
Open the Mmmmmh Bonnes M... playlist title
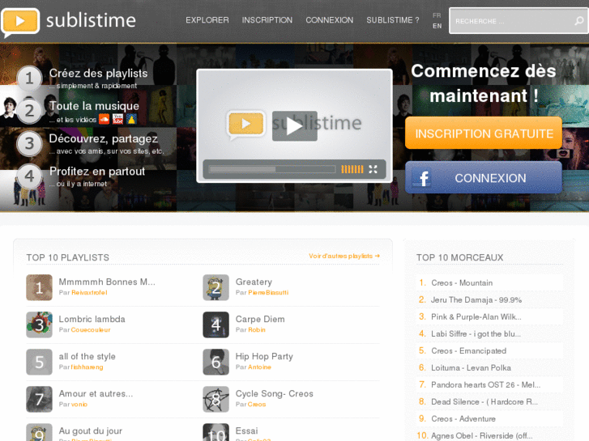click(107, 282)
